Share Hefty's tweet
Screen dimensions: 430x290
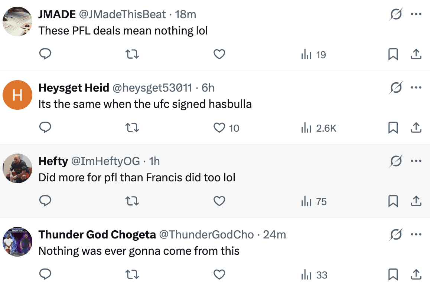click(416, 201)
